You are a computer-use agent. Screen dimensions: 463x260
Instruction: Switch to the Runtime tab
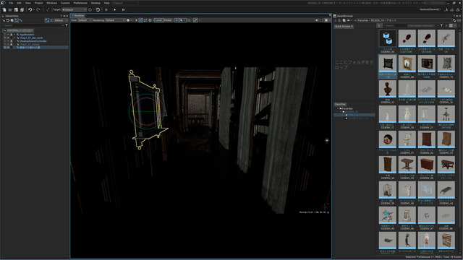(x=78, y=16)
